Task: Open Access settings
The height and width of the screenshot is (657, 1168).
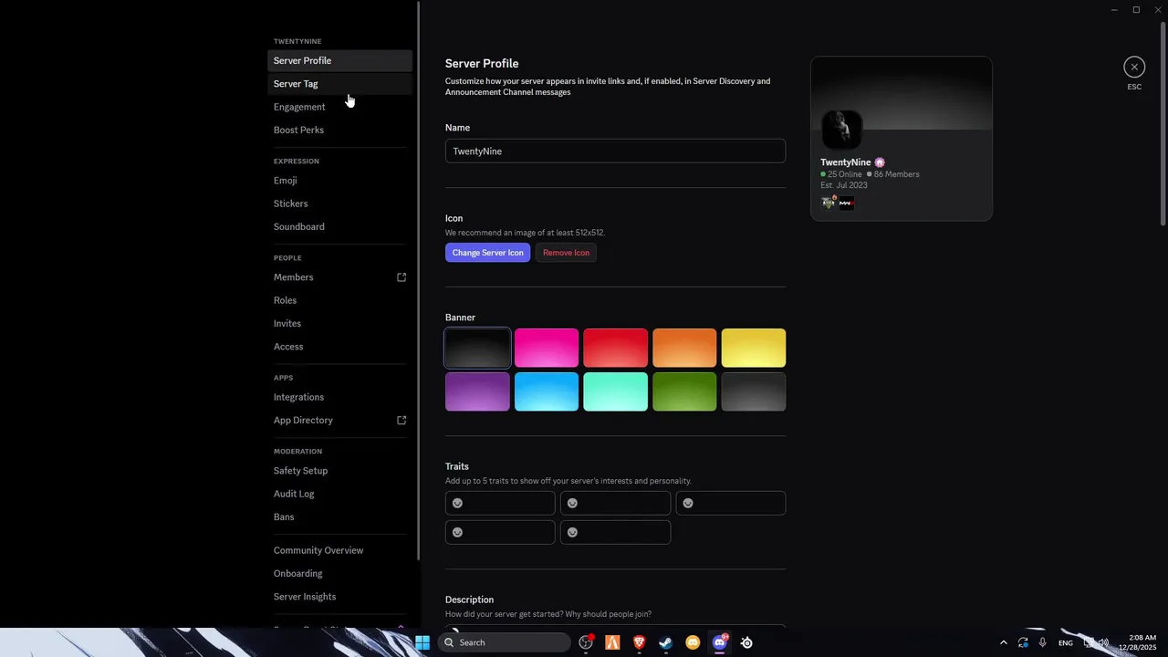Action: pyautogui.click(x=340, y=347)
